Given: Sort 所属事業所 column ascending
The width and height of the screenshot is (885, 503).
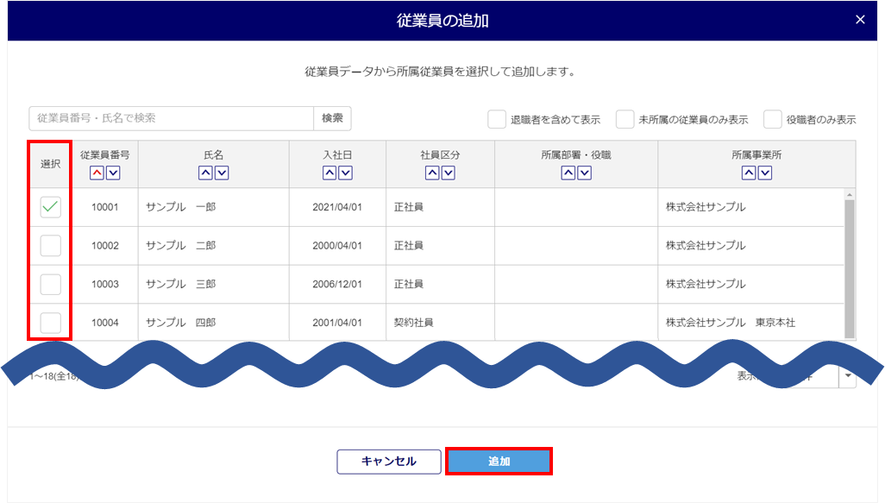Looking at the screenshot, I should tap(749, 173).
